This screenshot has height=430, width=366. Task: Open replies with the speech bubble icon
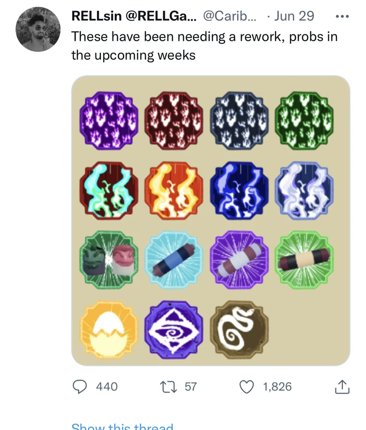click(80, 387)
